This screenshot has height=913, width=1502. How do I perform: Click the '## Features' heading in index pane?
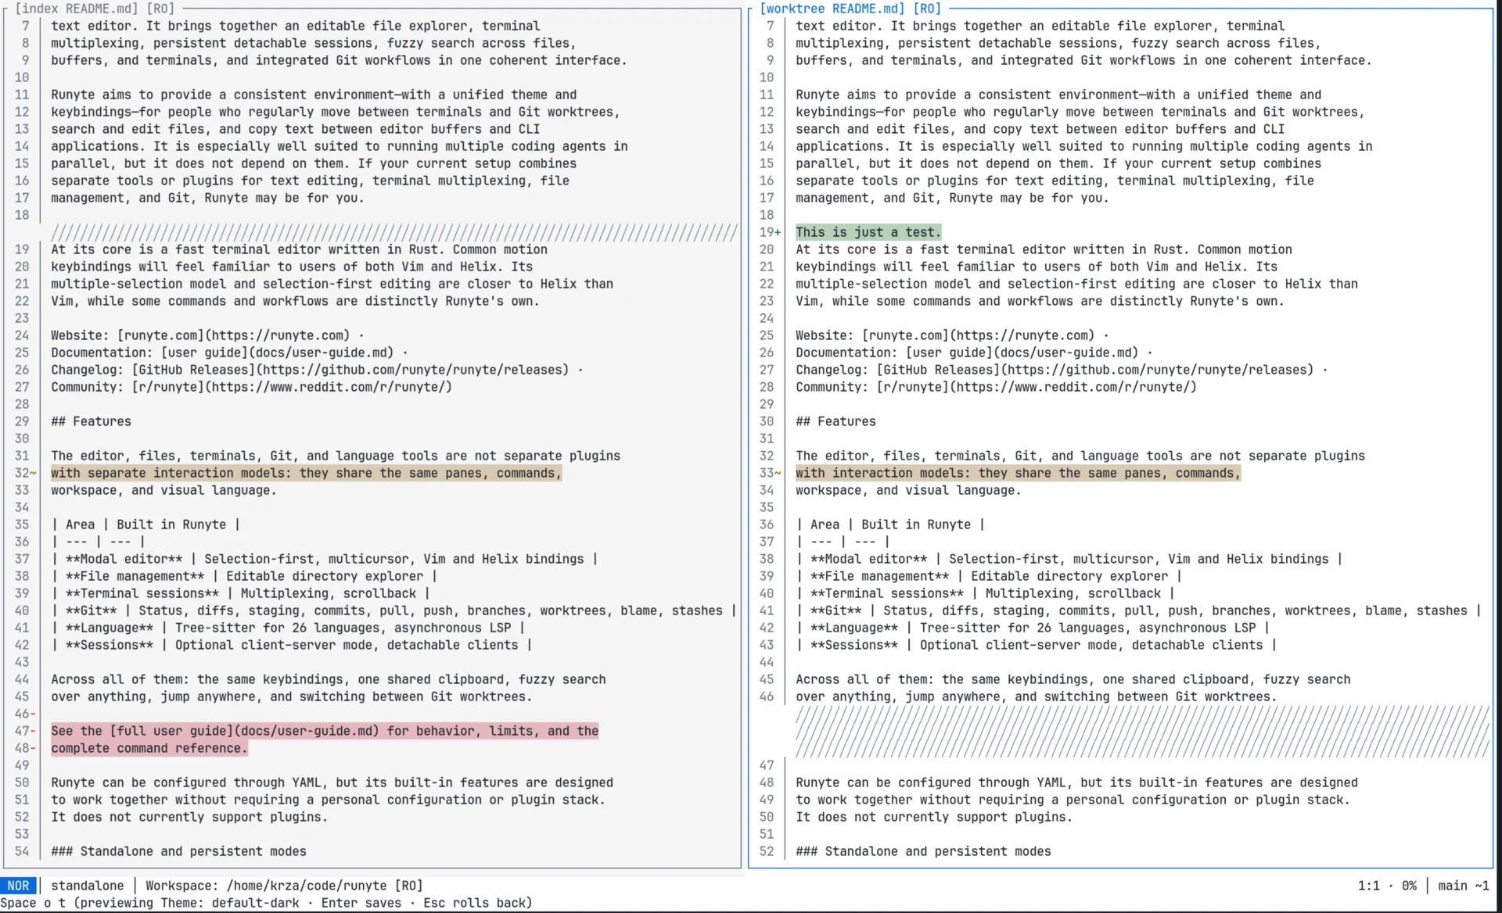[92, 421]
